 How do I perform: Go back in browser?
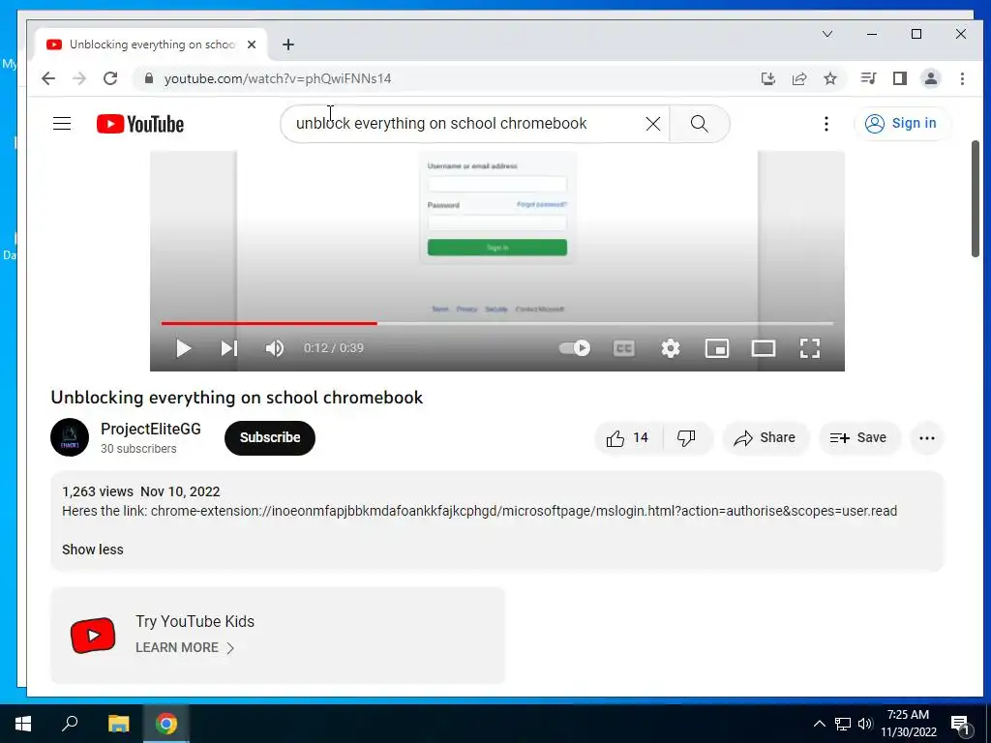click(x=48, y=78)
